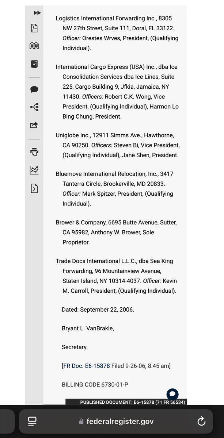Reload the page with the refresh button
224x438 pixels.
(201, 422)
